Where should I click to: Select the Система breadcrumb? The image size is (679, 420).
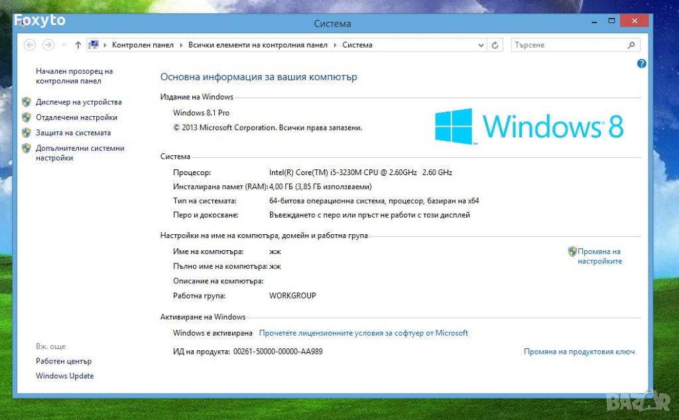(357, 45)
